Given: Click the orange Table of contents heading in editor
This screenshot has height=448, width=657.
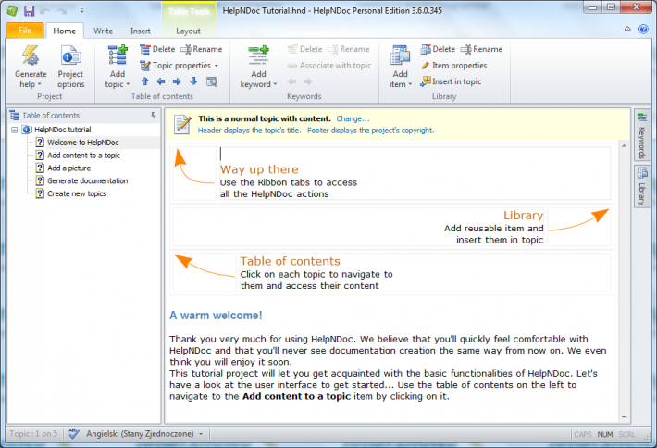Looking at the screenshot, I should point(290,261).
